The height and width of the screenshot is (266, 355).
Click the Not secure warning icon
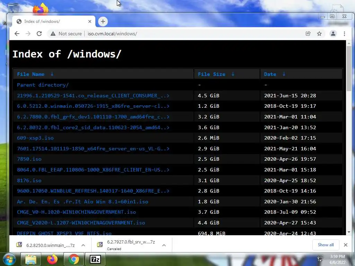pyautogui.click(x=53, y=34)
